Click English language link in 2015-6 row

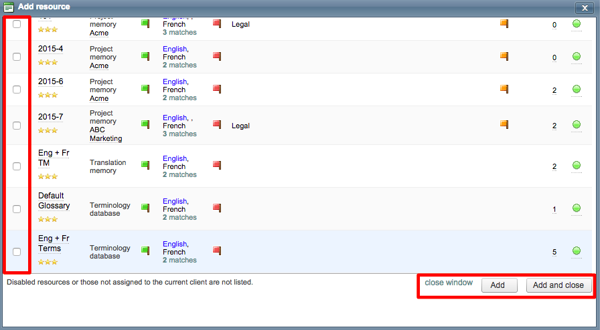point(174,81)
